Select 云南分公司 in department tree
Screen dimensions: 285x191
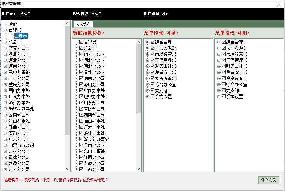[19, 115]
